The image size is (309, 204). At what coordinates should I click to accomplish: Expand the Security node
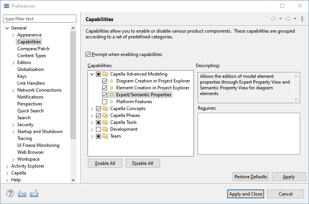pos(13,125)
